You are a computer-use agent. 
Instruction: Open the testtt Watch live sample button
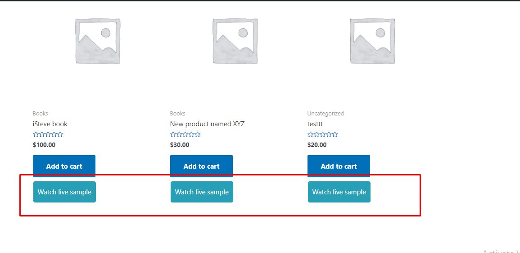point(339,192)
